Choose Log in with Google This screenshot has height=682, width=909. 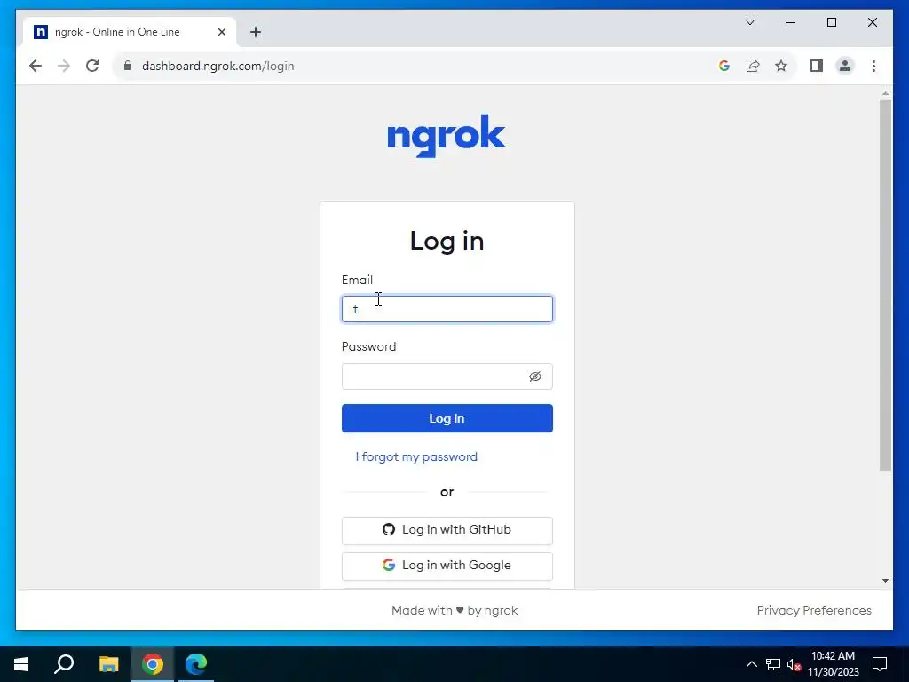[447, 566]
